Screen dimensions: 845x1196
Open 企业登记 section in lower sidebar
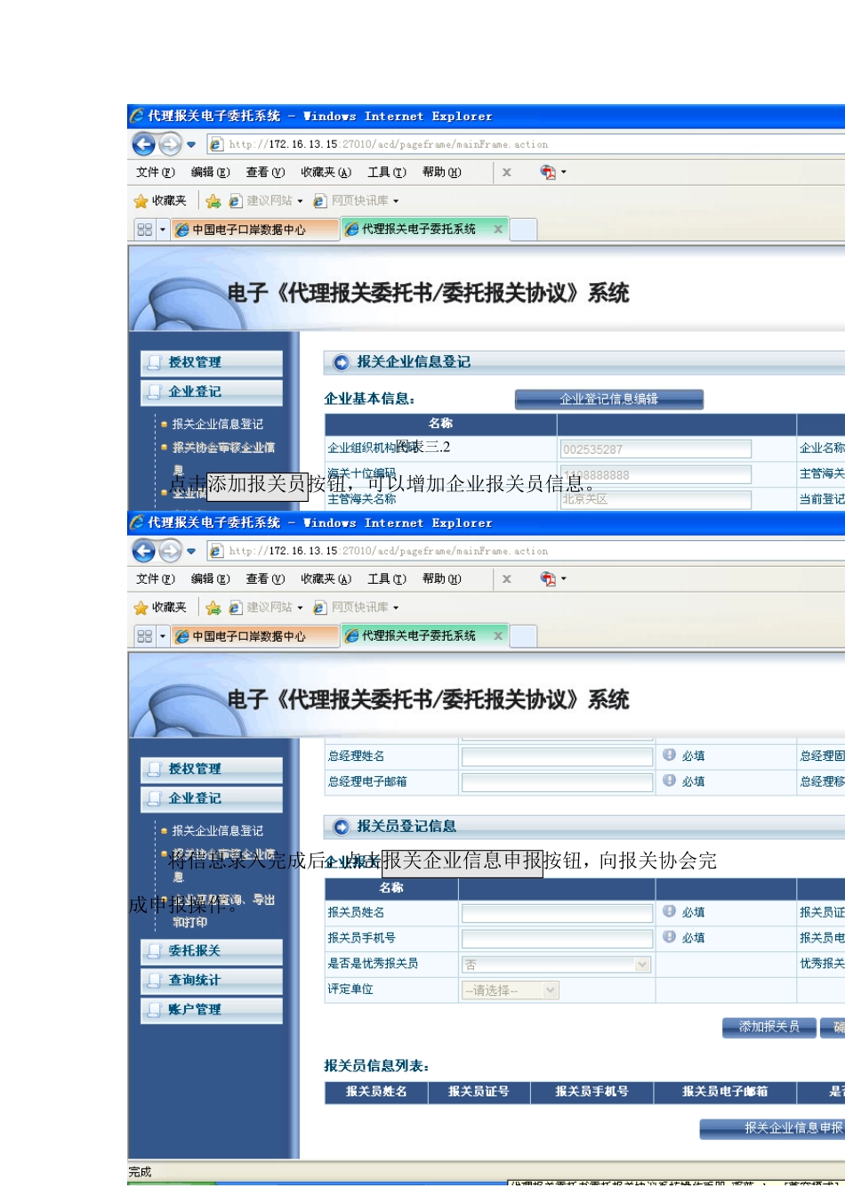point(212,798)
